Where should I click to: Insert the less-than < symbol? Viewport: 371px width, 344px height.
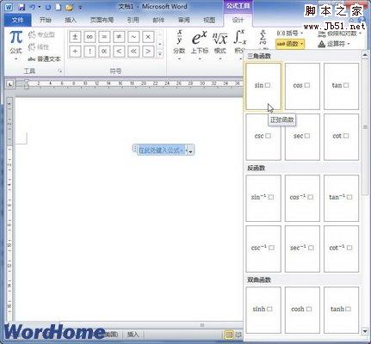click(x=119, y=52)
